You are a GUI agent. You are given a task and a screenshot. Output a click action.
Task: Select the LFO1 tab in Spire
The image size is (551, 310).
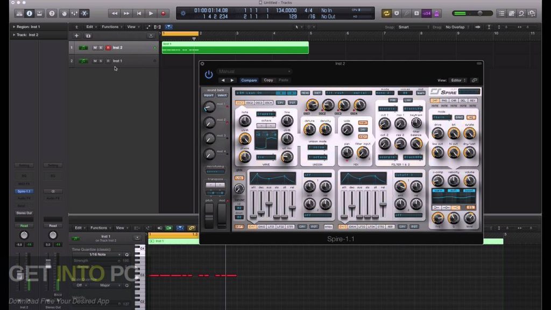tap(271, 227)
